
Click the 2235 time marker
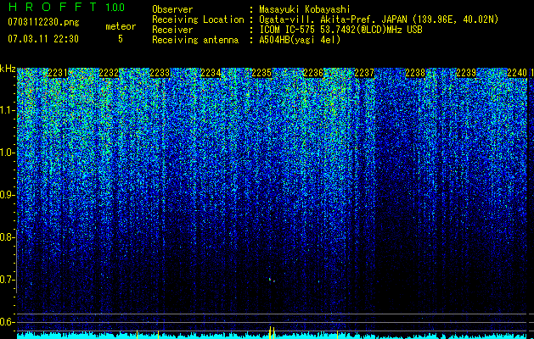coord(261,73)
